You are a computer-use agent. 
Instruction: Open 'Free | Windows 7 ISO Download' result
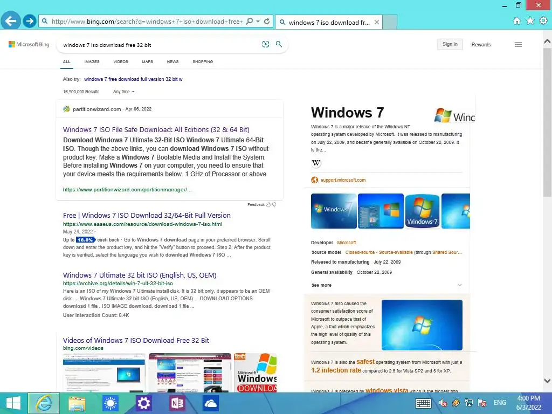pos(147,215)
